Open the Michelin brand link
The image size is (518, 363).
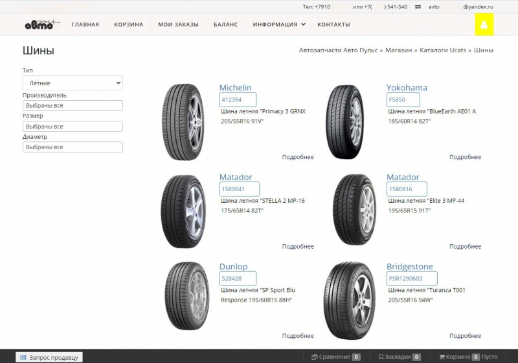click(x=236, y=88)
